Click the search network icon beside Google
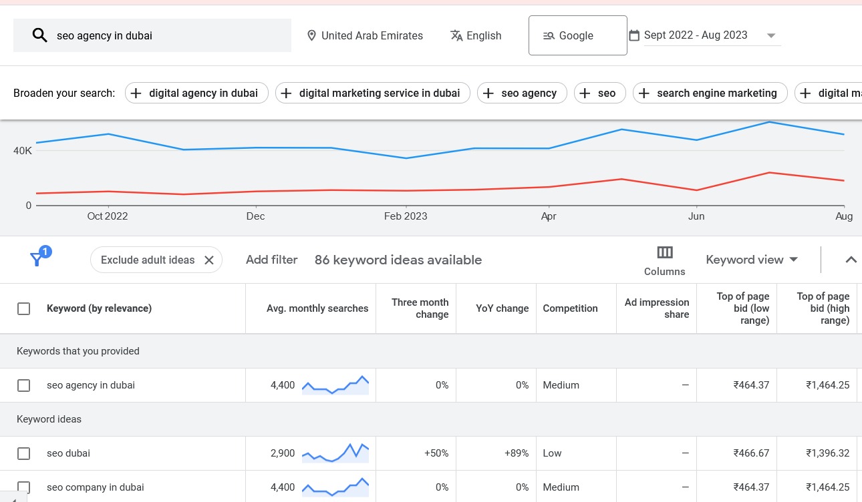Image resolution: width=862 pixels, height=502 pixels. pyautogui.click(x=549, y=36)
